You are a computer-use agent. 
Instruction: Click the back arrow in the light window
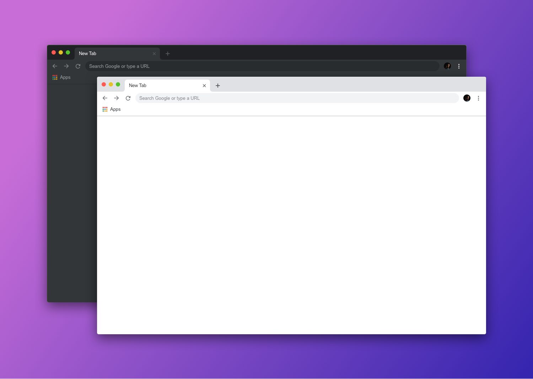point(105,98)
